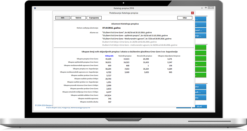Click the value 7,603

point(127,69)
